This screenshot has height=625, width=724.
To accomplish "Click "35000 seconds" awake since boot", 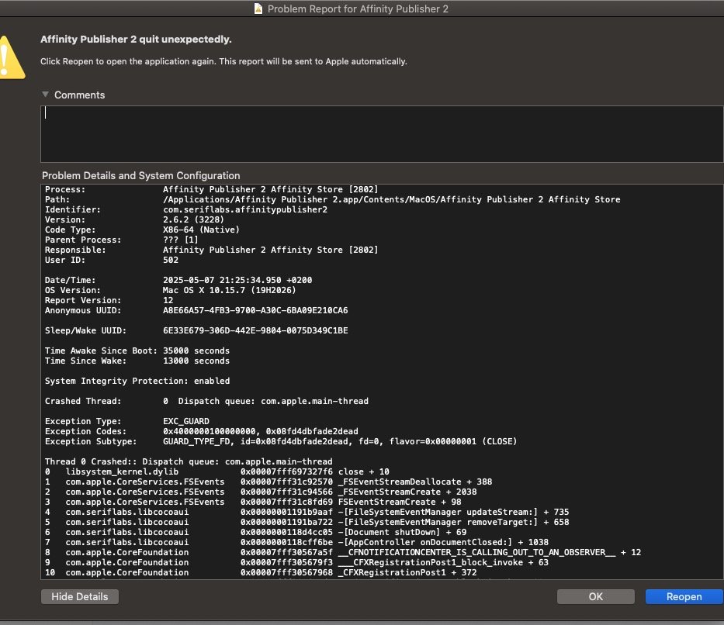I will (x=196, y=350).
